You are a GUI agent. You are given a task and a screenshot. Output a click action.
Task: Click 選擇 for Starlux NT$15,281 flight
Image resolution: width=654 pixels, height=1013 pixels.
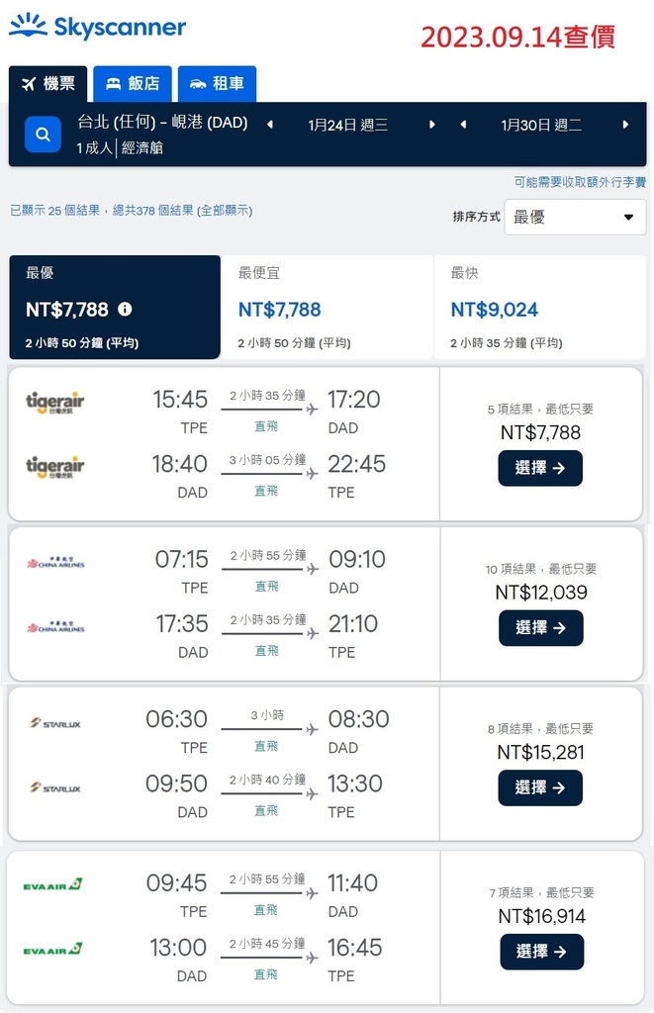point(540,788)
